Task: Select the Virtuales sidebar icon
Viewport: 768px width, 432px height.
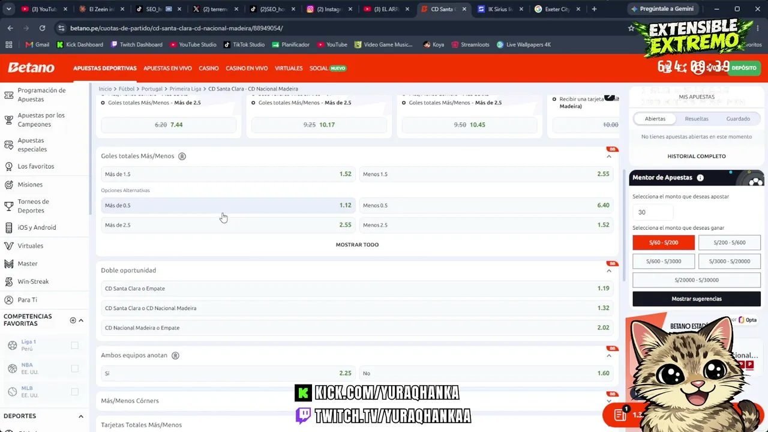Action: click(x=8, y=245)
